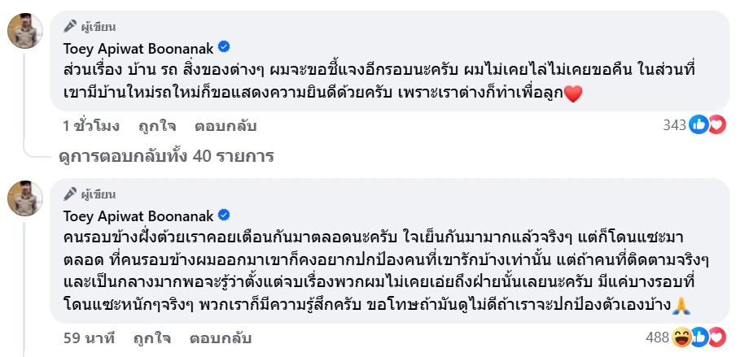Show the 343 reactions count list

coord(674,124)
